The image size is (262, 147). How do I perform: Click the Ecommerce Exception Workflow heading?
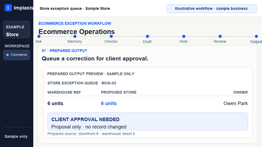(x=75, y=23)
